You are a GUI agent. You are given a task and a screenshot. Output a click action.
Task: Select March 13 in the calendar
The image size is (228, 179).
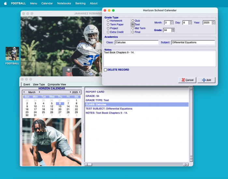point(60,106)
